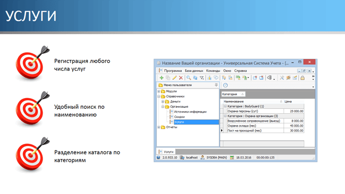The height and width of the screenshot is (194, 345).
Task: Click the green Import toolbar icon
Action: tap(238, 78)
